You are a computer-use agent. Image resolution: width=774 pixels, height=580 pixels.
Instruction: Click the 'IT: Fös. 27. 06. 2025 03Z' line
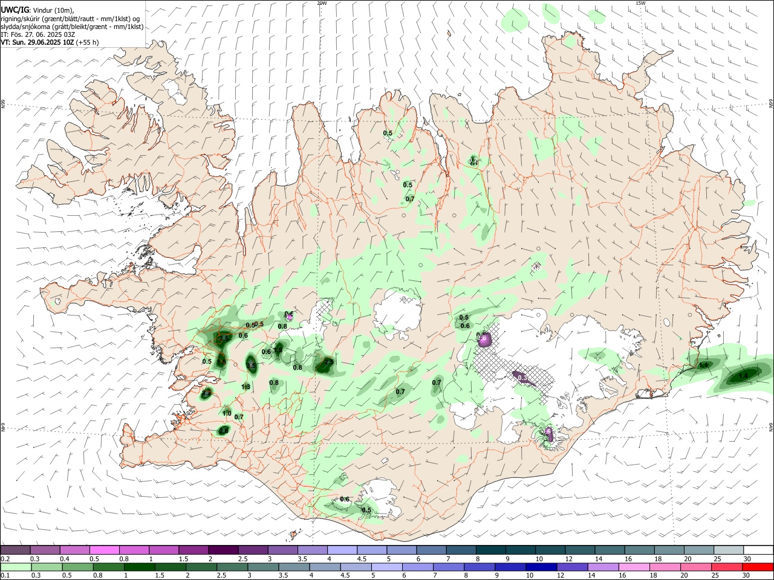pos(37,34)
